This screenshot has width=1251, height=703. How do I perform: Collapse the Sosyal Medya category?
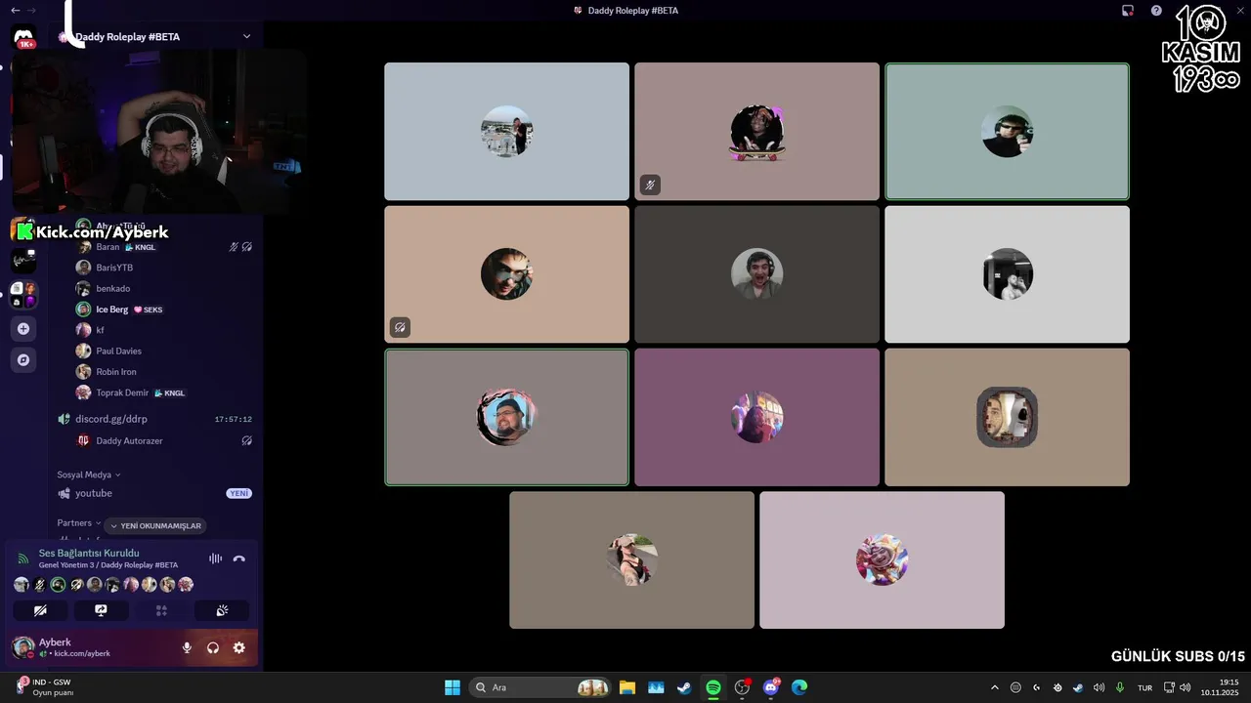pyautogui.click(x=88, y=475)
